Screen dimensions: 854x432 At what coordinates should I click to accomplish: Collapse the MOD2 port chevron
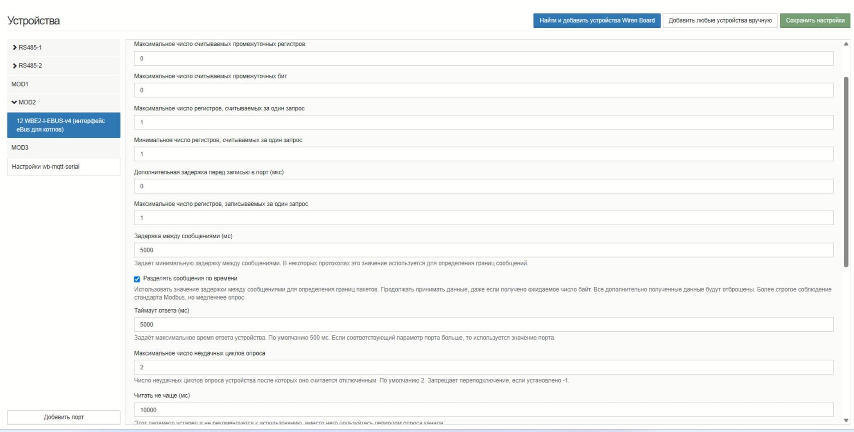pos(14,102)
